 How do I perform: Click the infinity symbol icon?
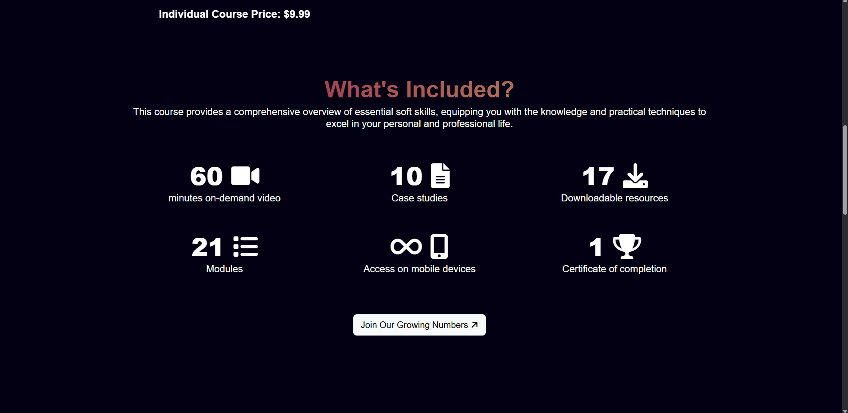point(406,247)
